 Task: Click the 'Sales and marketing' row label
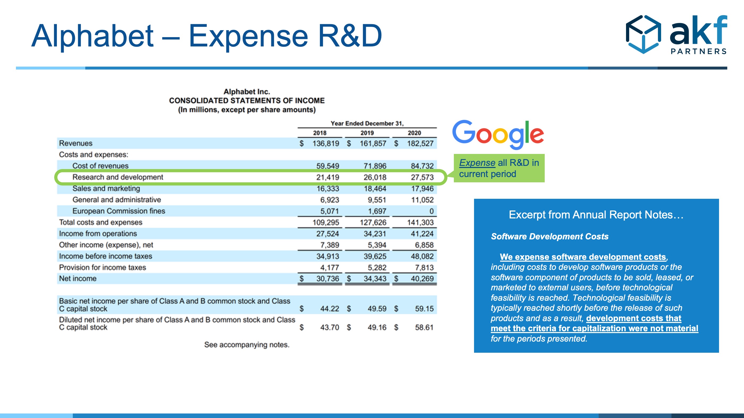[x=106, y=188]
